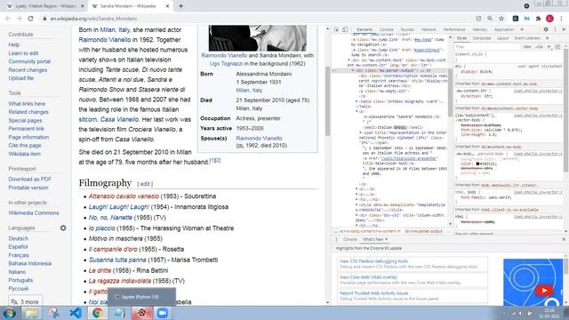This screenshot has height=320, width=569.
Task: Open the Ugo Tognazzi caption link
Action: pyautogui.click(x=226, y=63)
